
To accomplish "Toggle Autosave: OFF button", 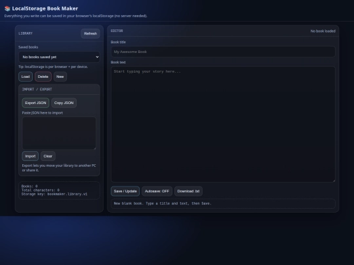I will click(x=157, y=191).
